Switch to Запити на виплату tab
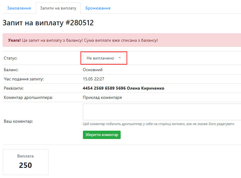 58,8
